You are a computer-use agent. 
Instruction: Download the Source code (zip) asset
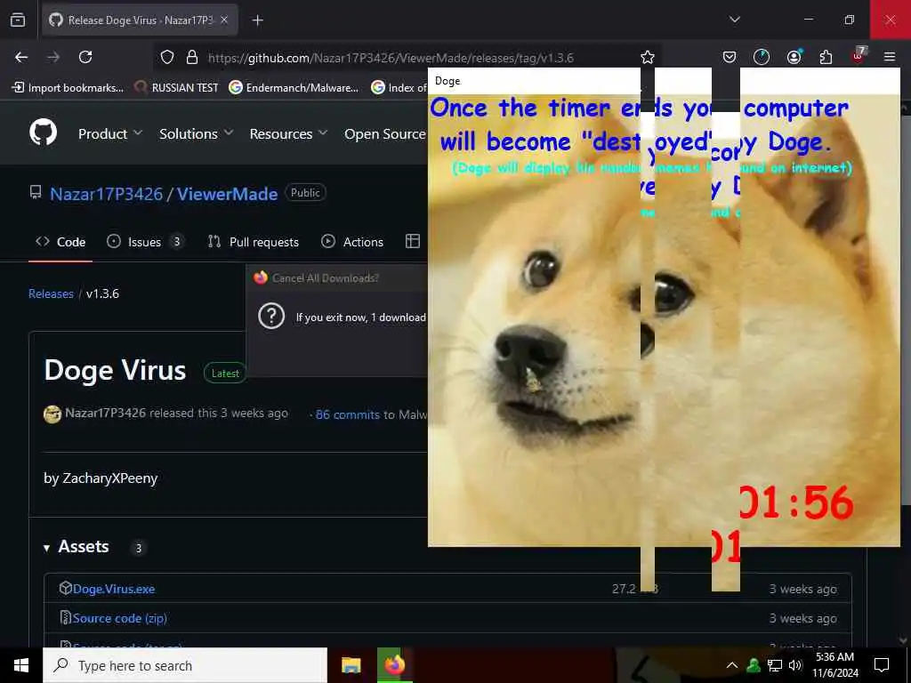pos(120,618)
